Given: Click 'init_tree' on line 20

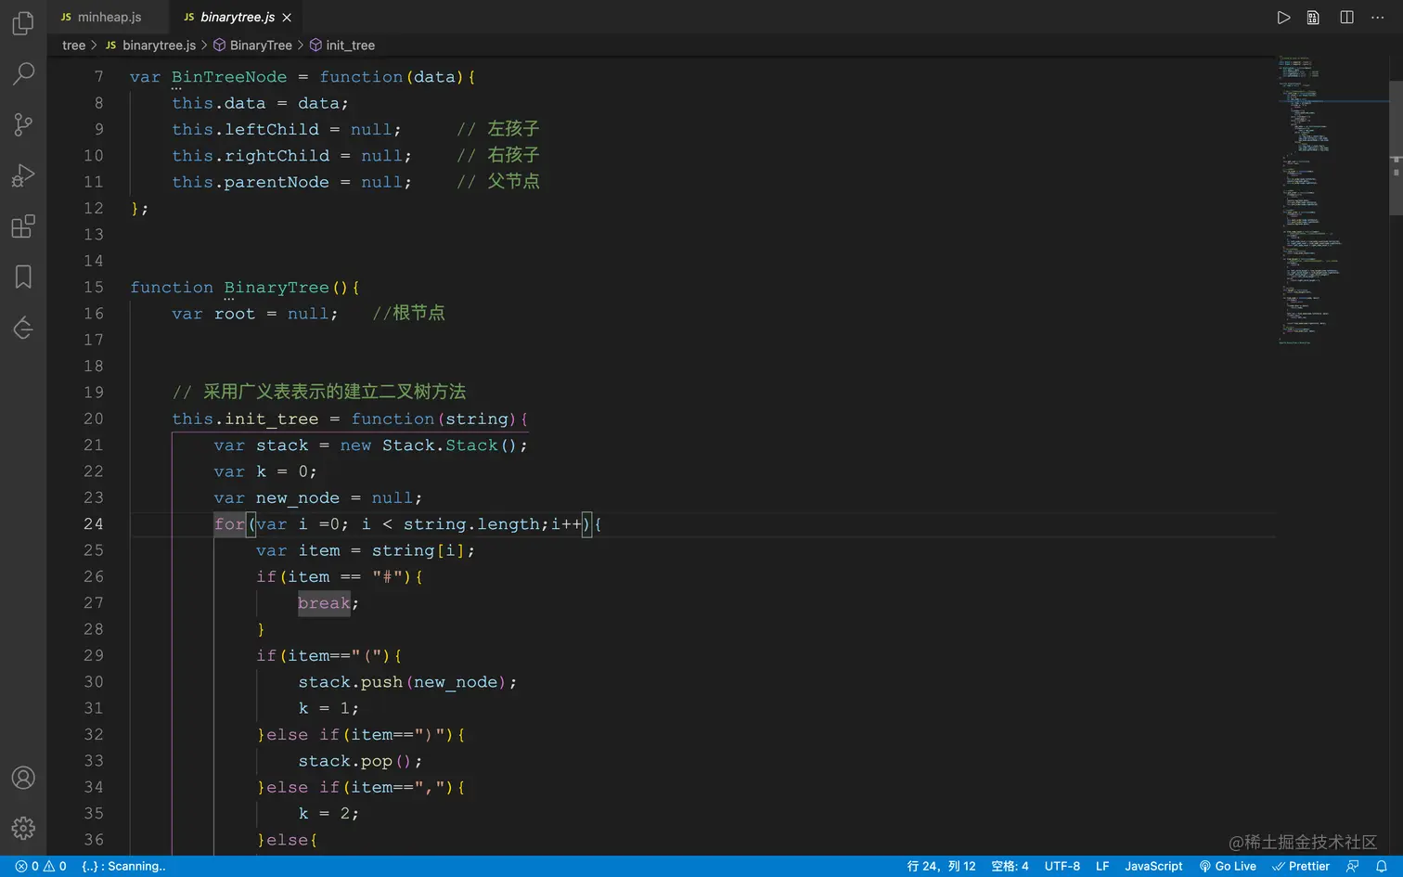Looking at the screenshot, I should (x=272, y=419).
